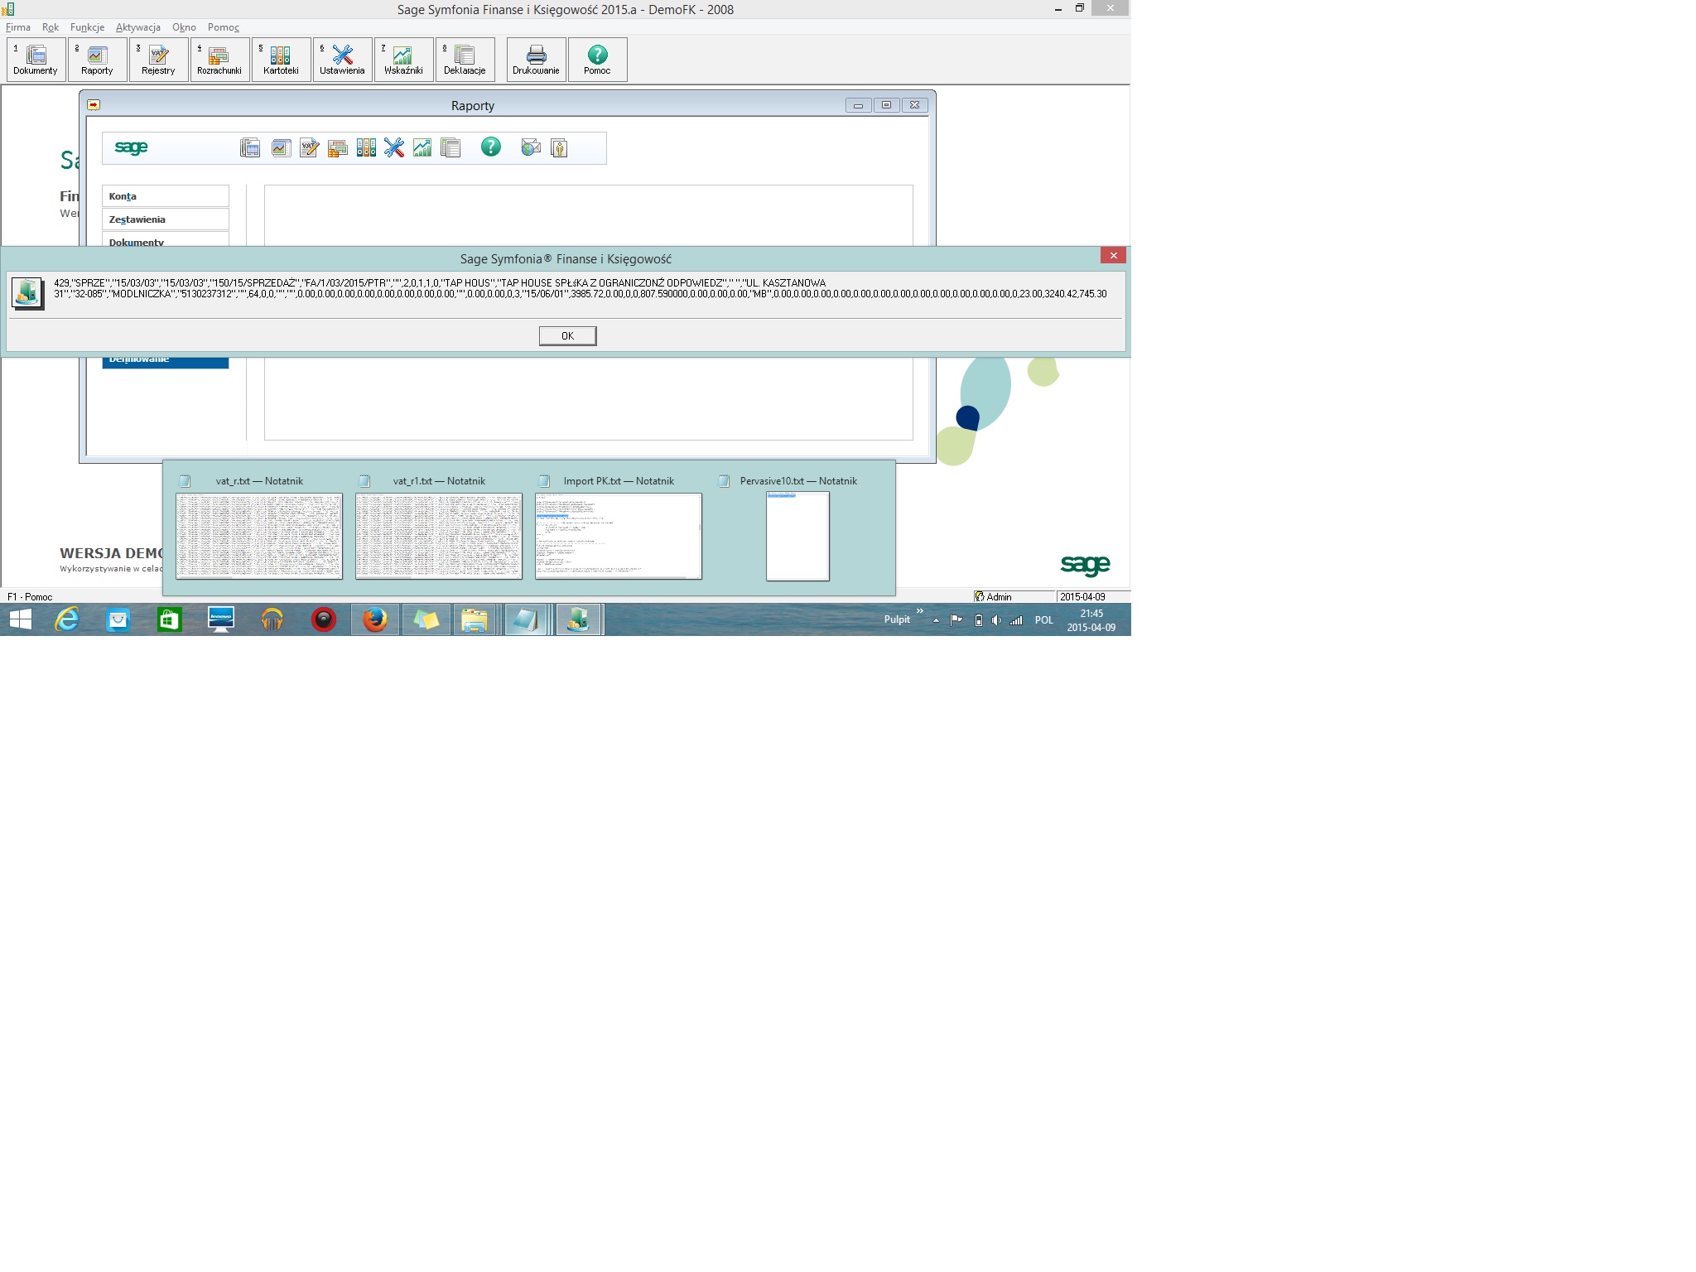Viewport: 1696px width, 1272px height.
Task: Open the Lenovo app from taskbar
Action: pos(221,619)
